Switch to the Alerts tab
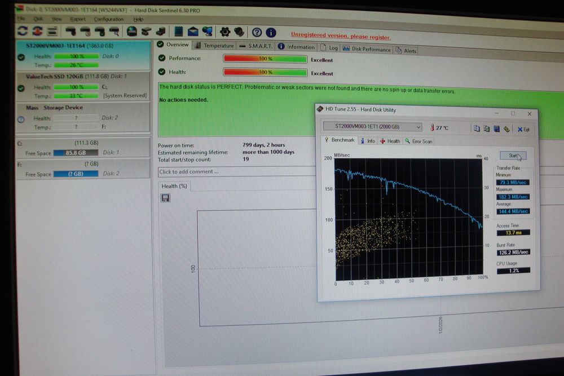 click(406, 51)
